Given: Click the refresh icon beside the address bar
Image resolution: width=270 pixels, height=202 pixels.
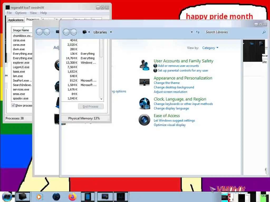Looking at the screenshot, I should (x=198, y=32).
